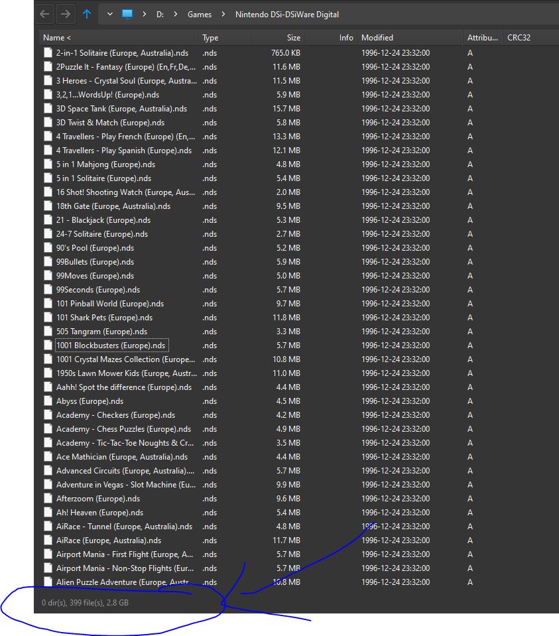Select file icon of 24-7 Solitaire

tap(48, 233)
